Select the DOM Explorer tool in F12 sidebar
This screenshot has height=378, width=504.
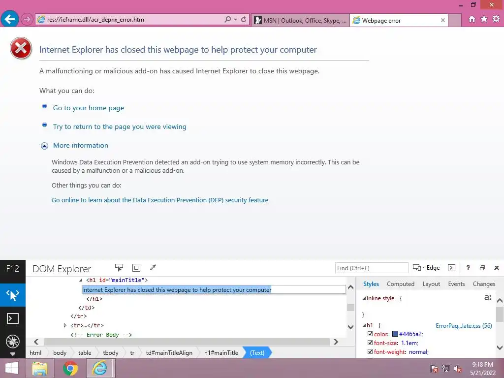12,295
